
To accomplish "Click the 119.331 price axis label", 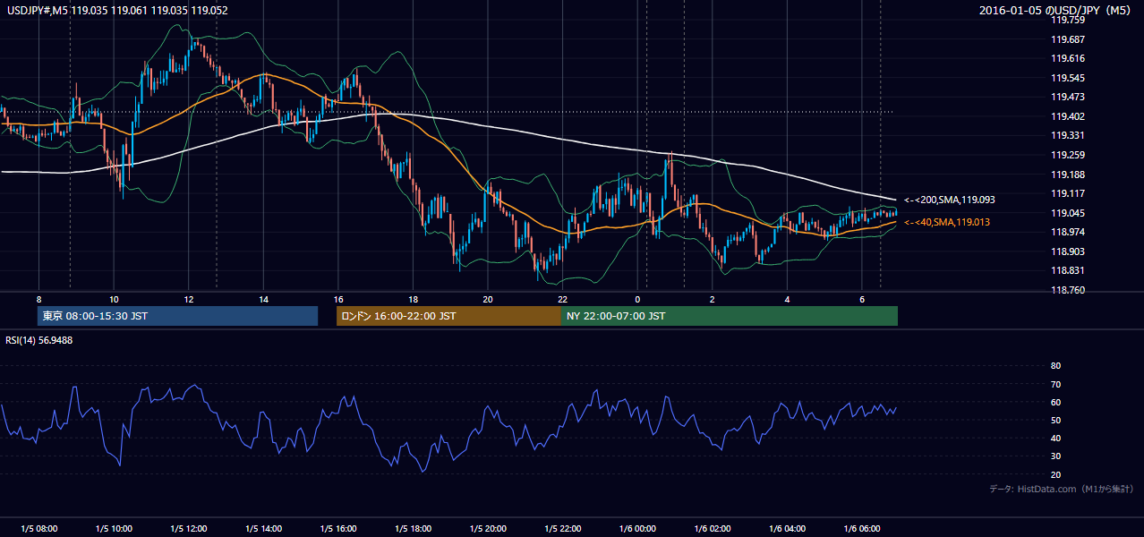I will (1067, 136).
